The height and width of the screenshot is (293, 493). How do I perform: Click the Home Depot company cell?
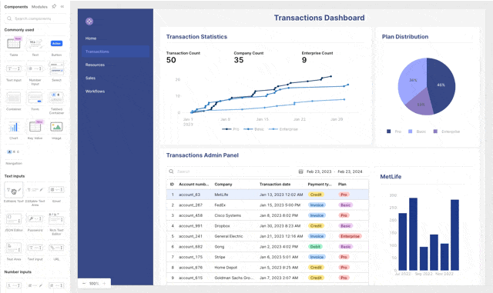226,268
